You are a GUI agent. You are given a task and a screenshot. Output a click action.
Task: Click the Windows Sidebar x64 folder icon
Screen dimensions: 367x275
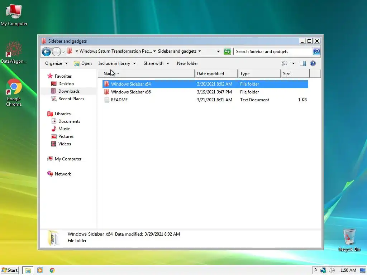pos(107,84)
